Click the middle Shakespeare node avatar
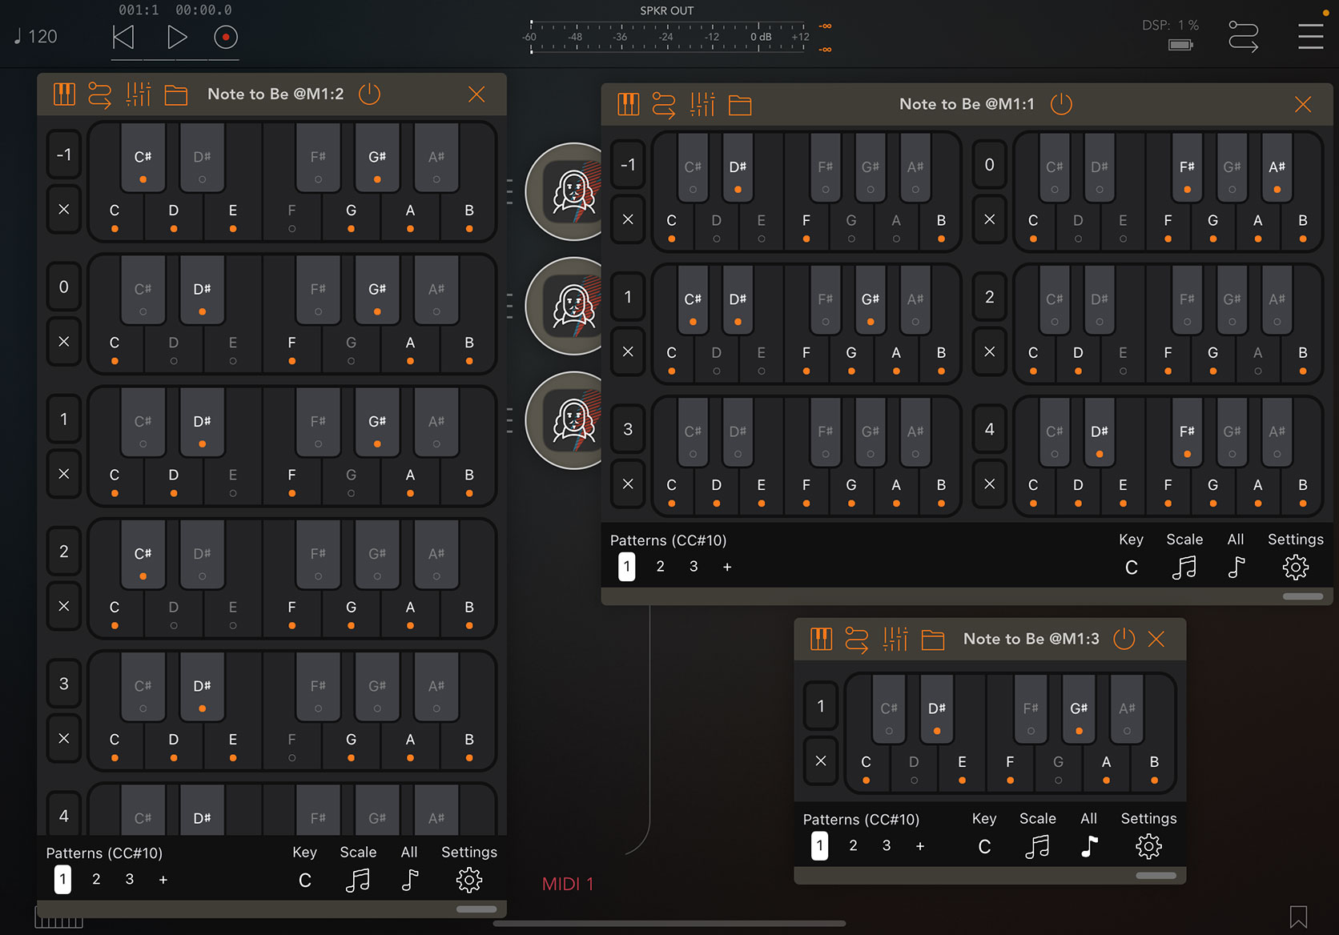The width and height of the screenshot is (1339, 935). click(573, 307)
